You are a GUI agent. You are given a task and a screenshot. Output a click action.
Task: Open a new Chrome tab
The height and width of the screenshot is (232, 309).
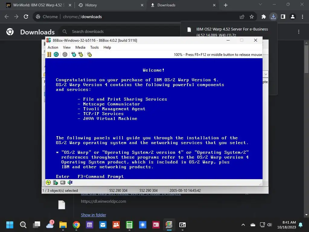226,5
